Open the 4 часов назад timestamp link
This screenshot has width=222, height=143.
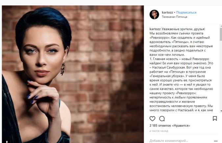pos(159,131)
